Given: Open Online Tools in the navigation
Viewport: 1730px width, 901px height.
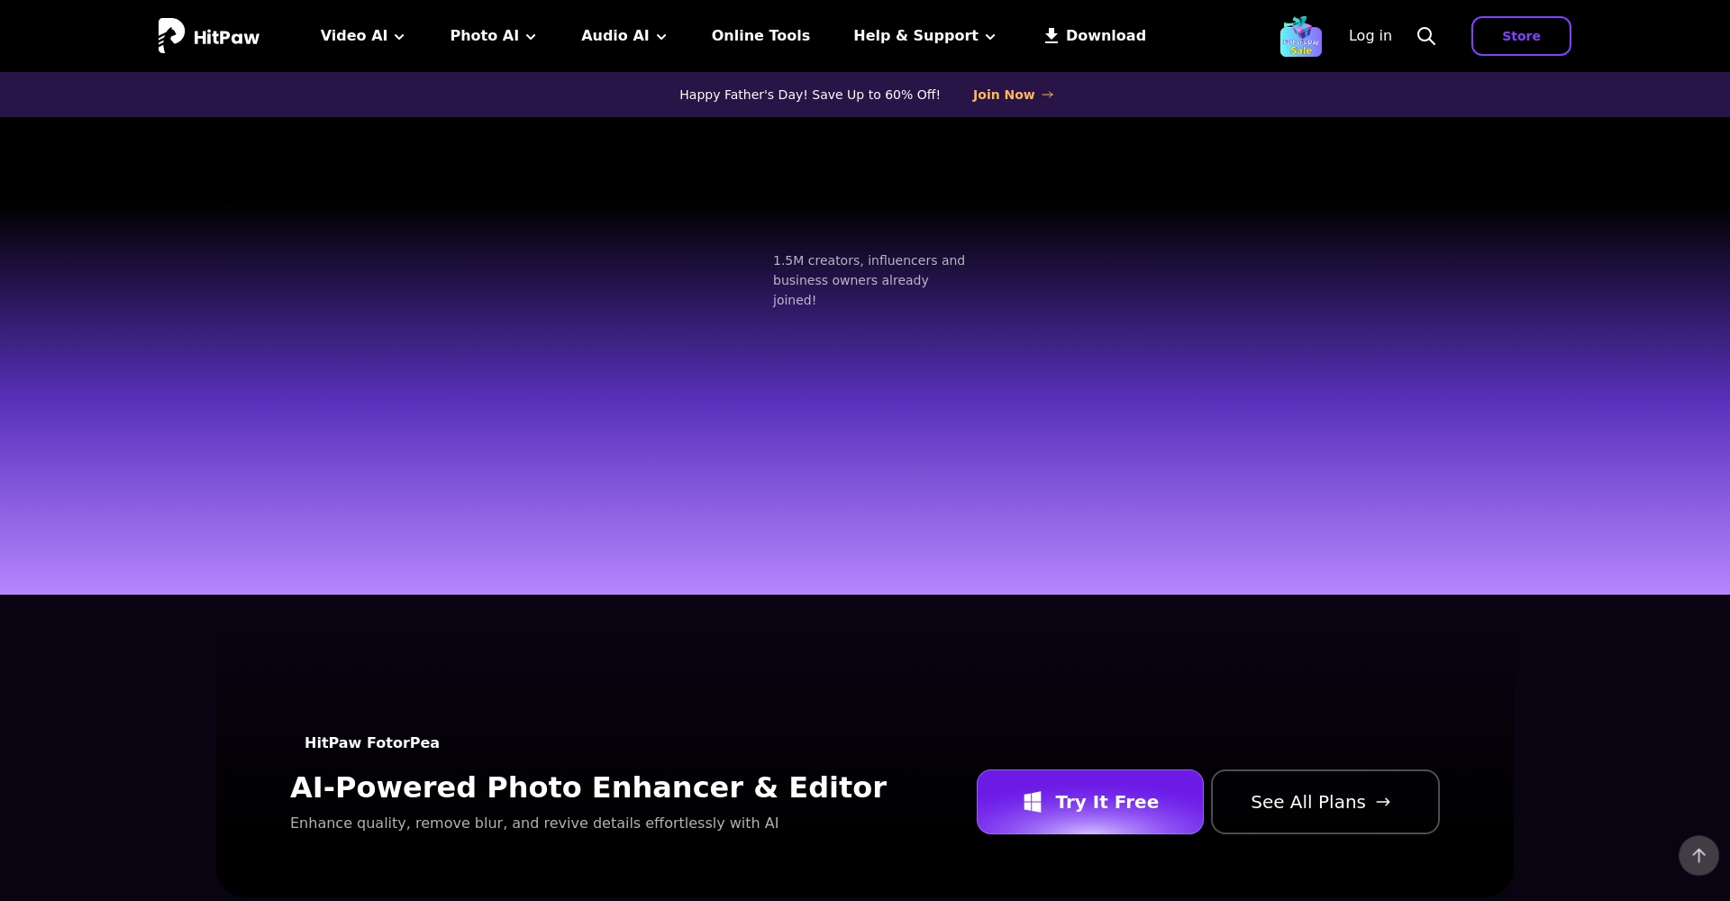Looking at the screenshot, I should [x=760, y=36].
